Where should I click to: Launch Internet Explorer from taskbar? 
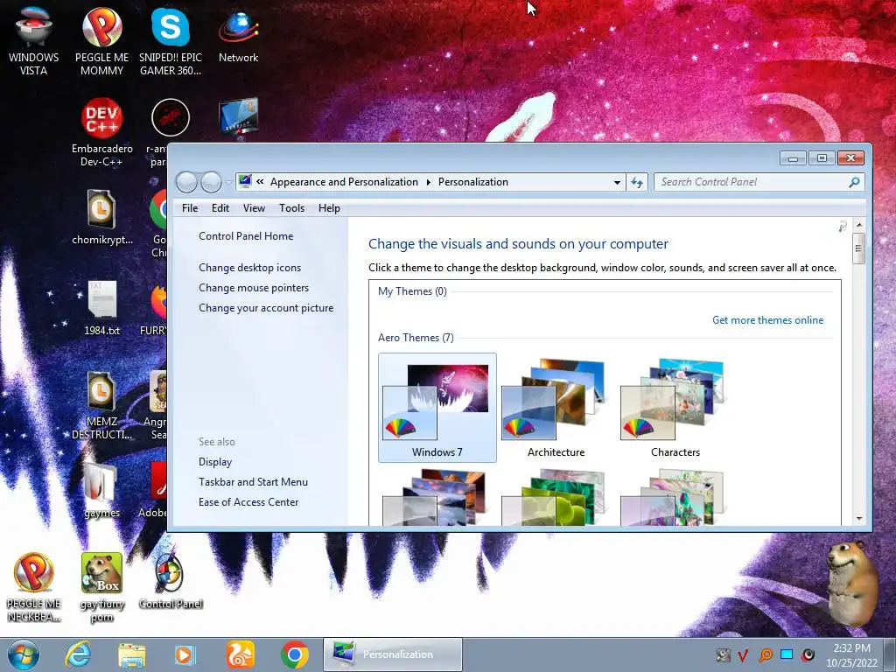click(78, 654)
